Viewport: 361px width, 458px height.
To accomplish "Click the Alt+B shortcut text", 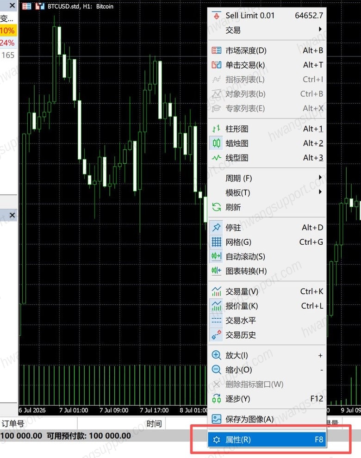I will 313,50.
